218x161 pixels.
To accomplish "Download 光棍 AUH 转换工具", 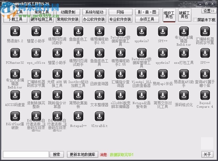I will coord(57,74).
